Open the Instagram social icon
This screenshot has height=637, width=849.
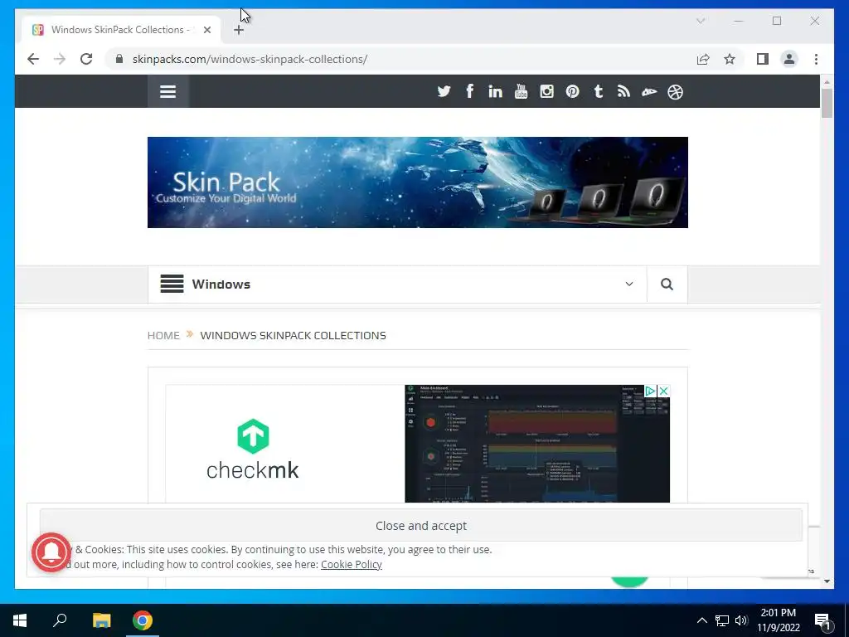pos(547,91)
